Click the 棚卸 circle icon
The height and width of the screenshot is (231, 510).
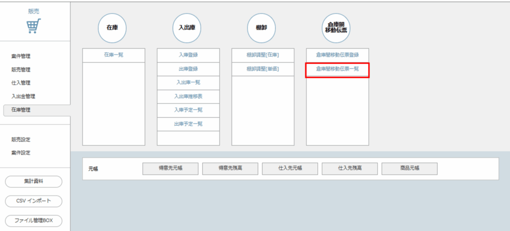(261, 27)
